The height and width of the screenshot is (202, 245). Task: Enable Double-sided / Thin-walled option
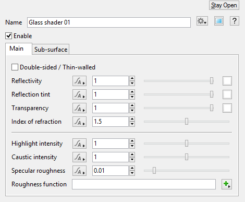15,67
